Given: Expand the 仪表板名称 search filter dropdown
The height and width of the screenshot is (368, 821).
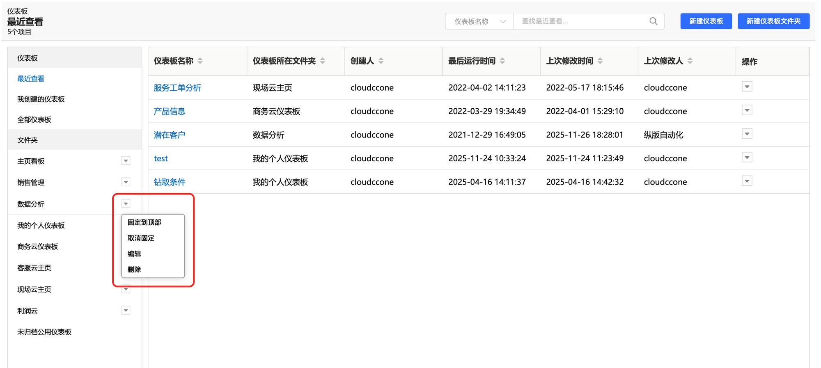Looking at the screenshot, I should point(479,21).
